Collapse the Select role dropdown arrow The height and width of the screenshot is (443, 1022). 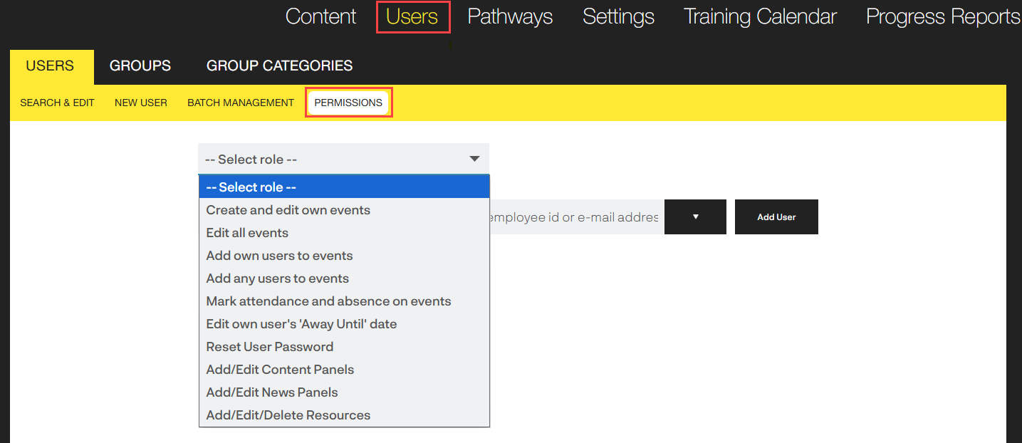474,159
